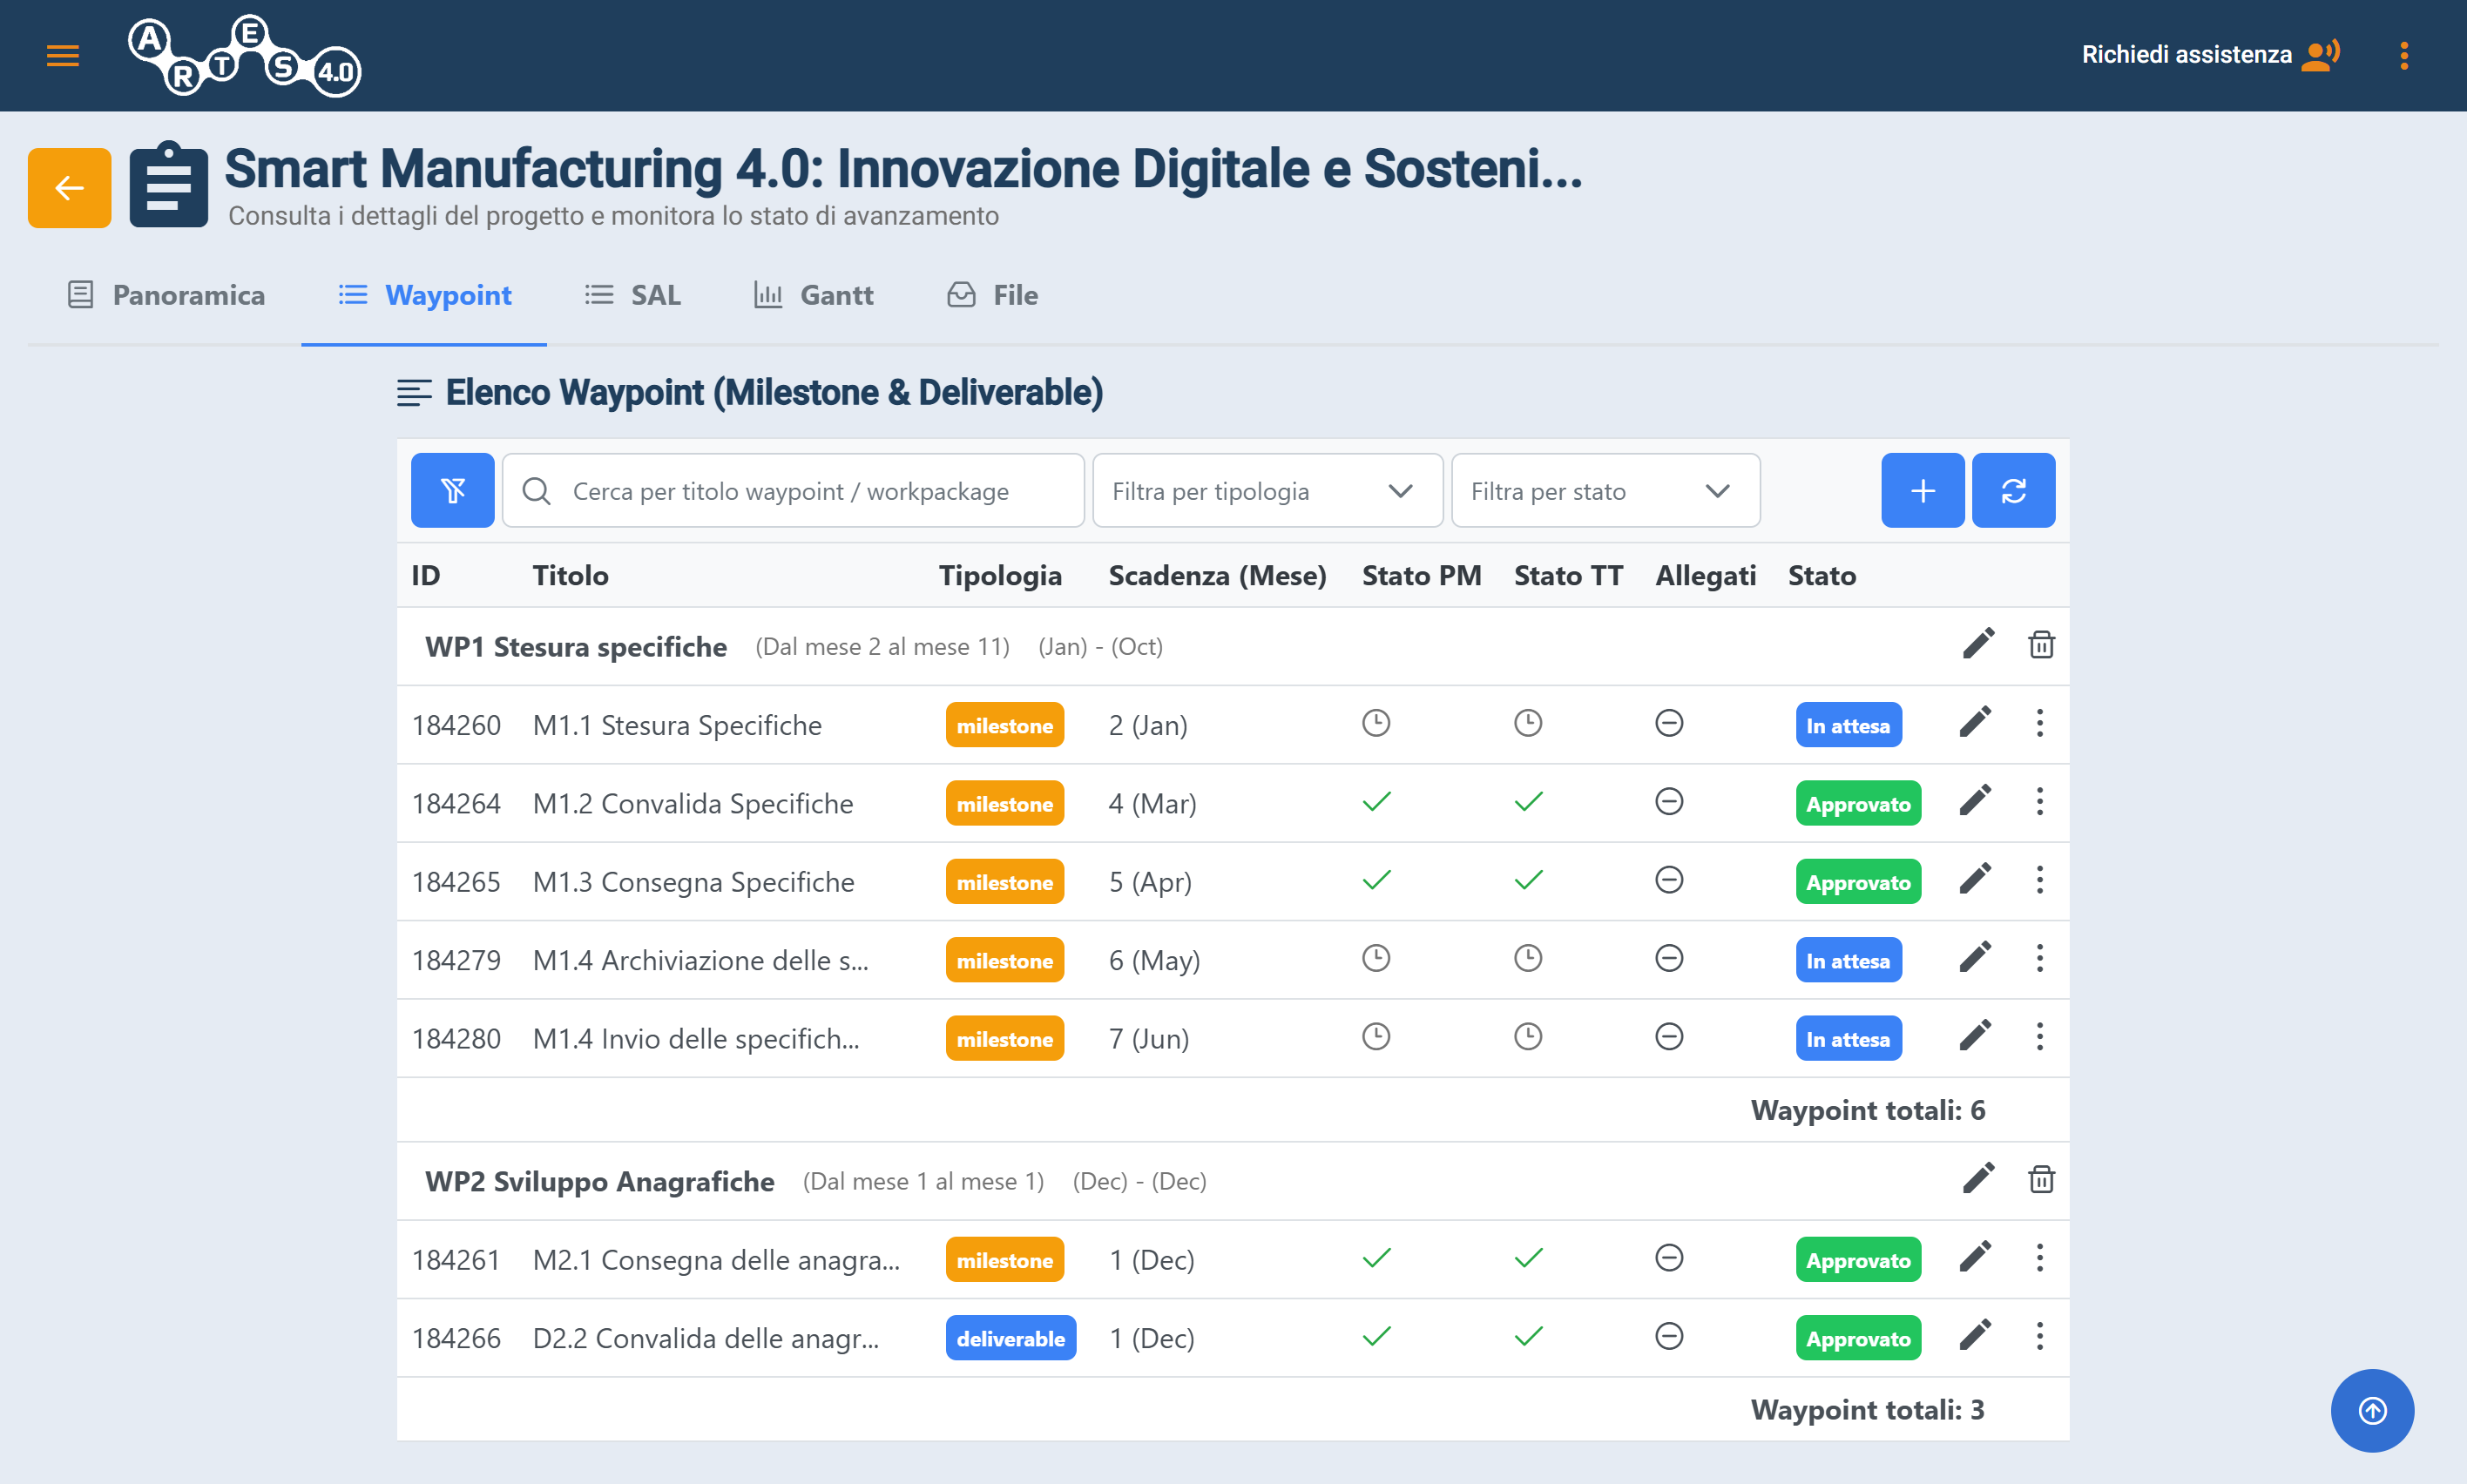Click the ARTES 4.0 logo
Screen dimensions: 2467x1484
245,56
